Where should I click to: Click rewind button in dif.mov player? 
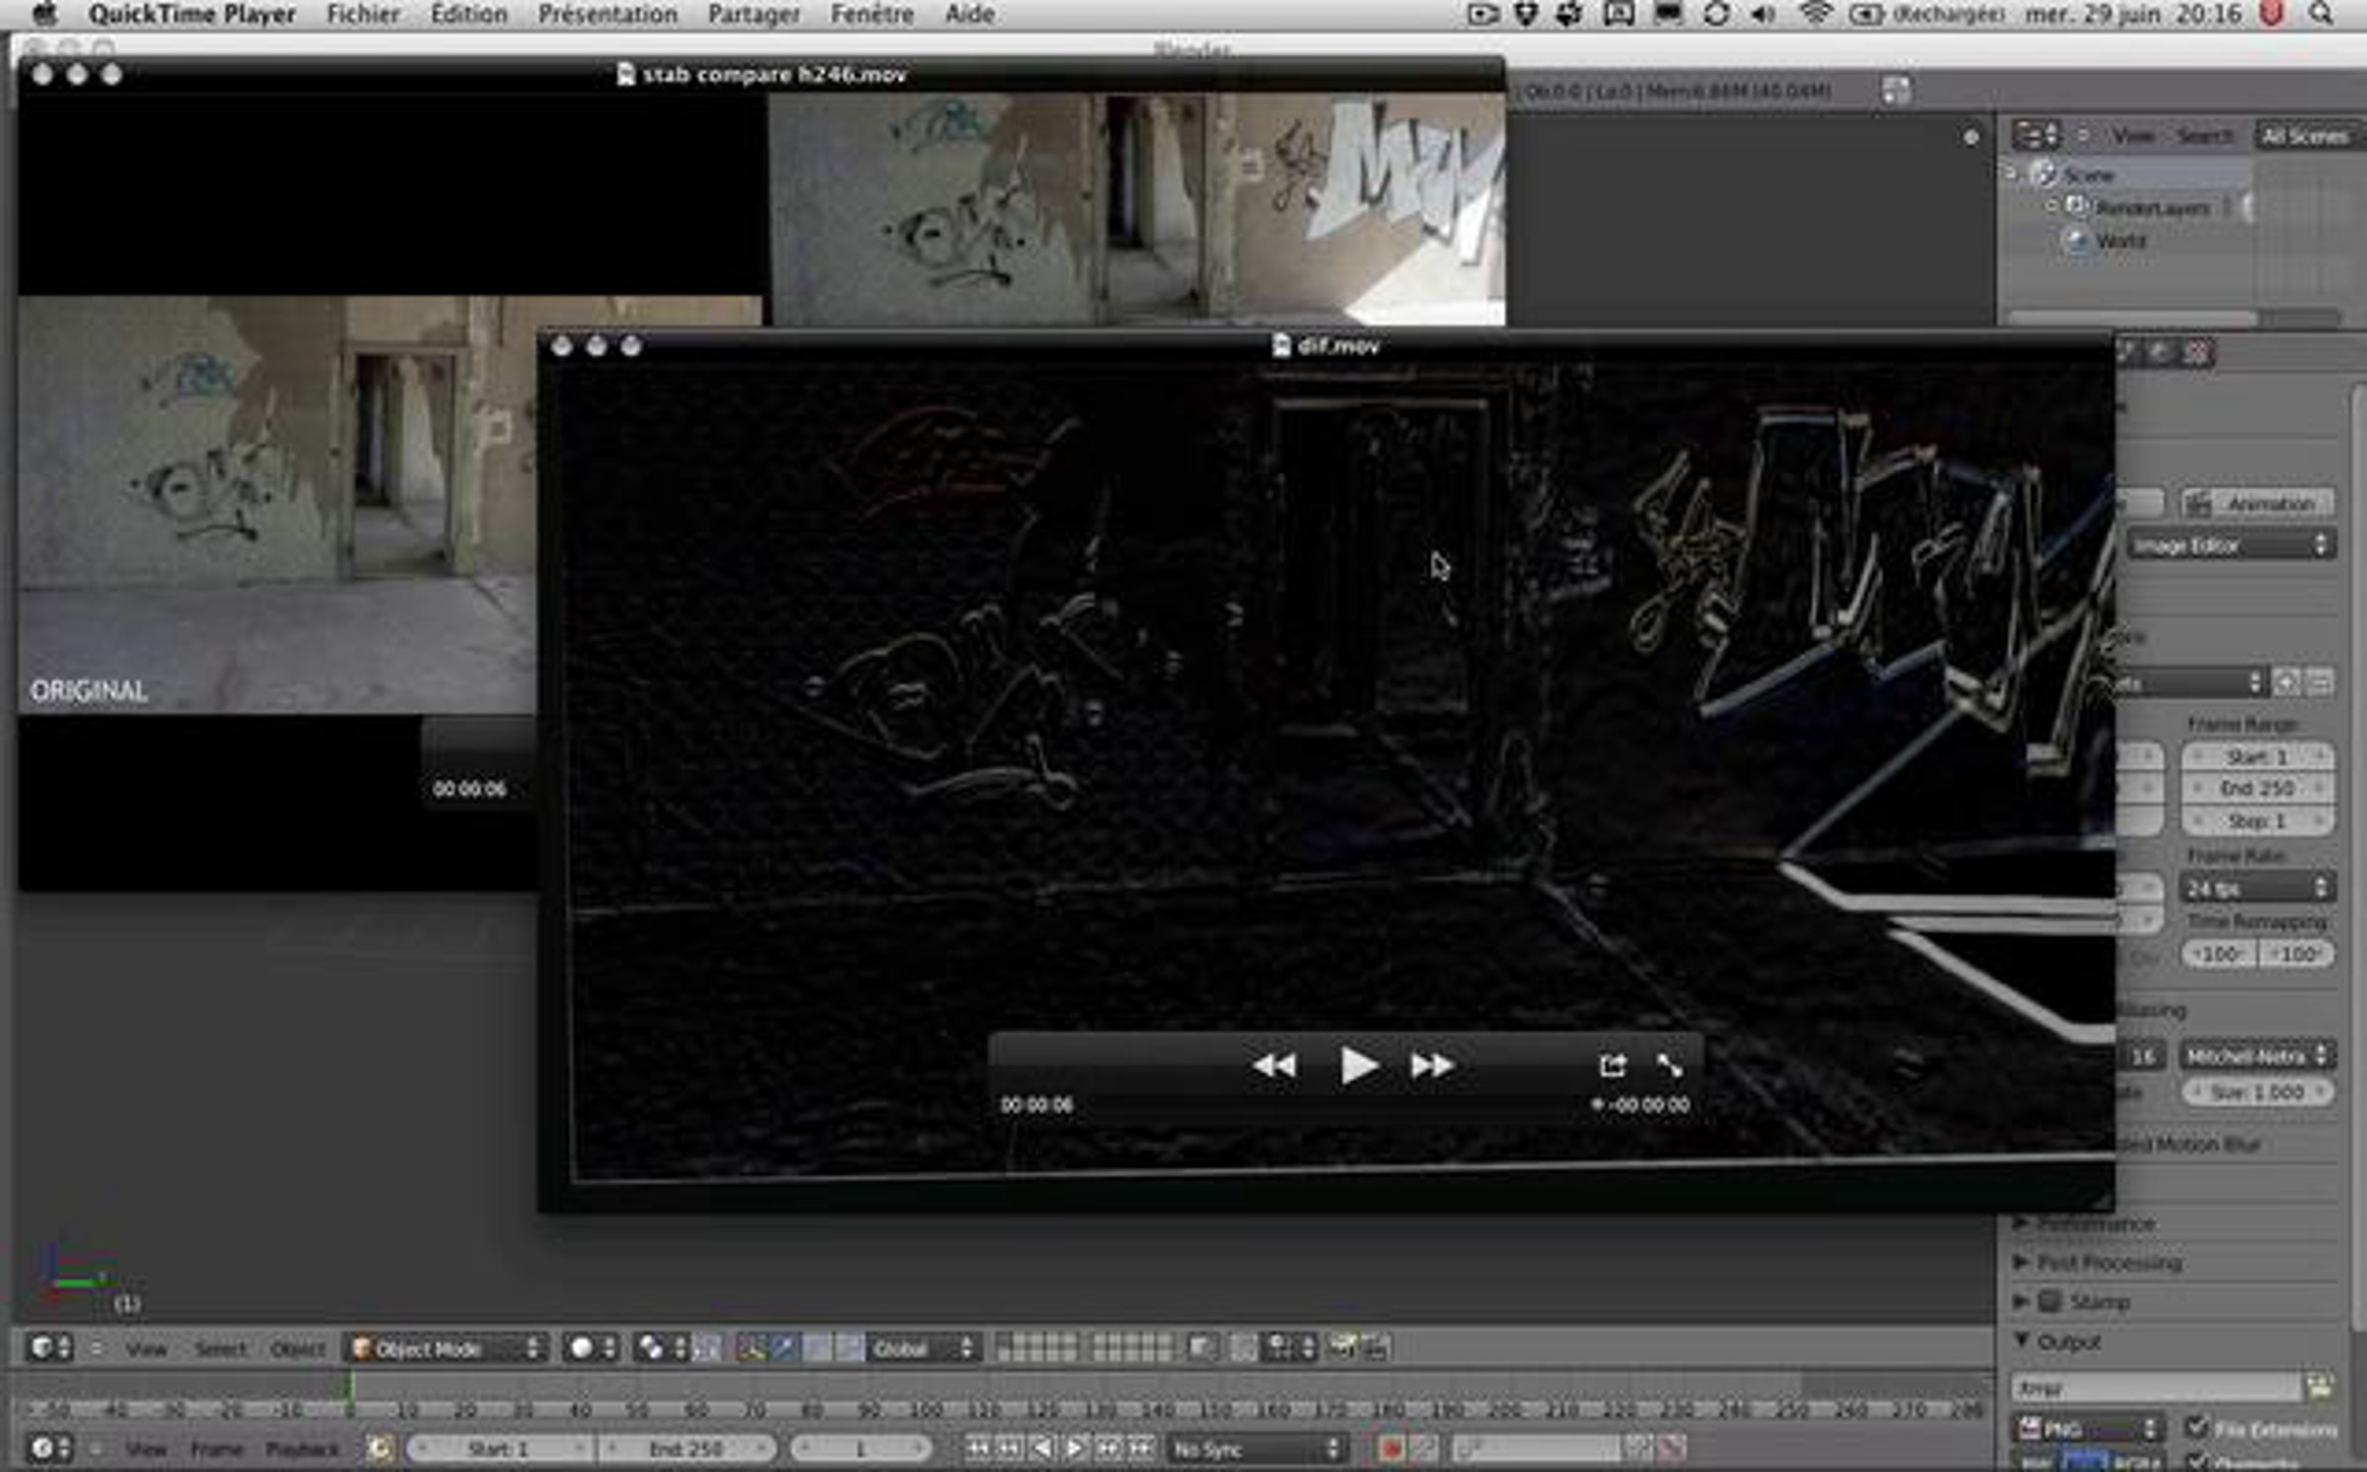[1274, 1066]
